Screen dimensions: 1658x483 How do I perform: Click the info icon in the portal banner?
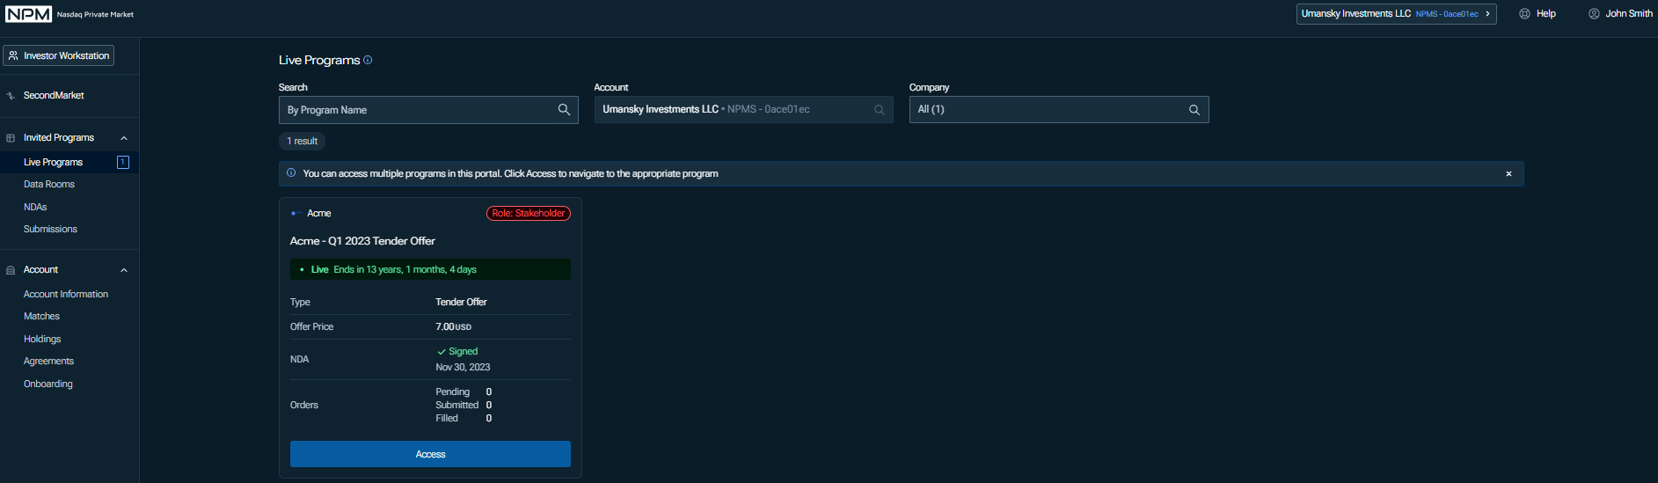click(291, 173)
